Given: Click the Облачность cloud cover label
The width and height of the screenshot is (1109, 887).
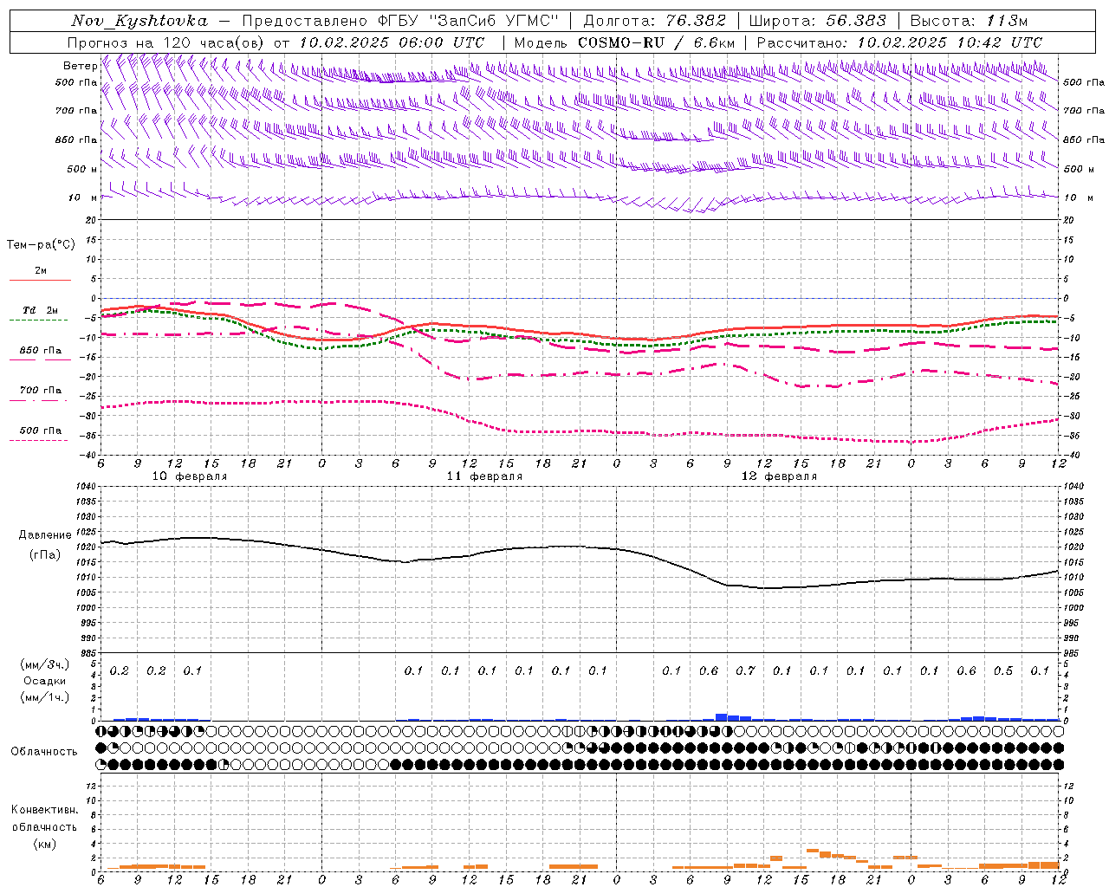Looking at the screenshot, I should coord(44,751).
